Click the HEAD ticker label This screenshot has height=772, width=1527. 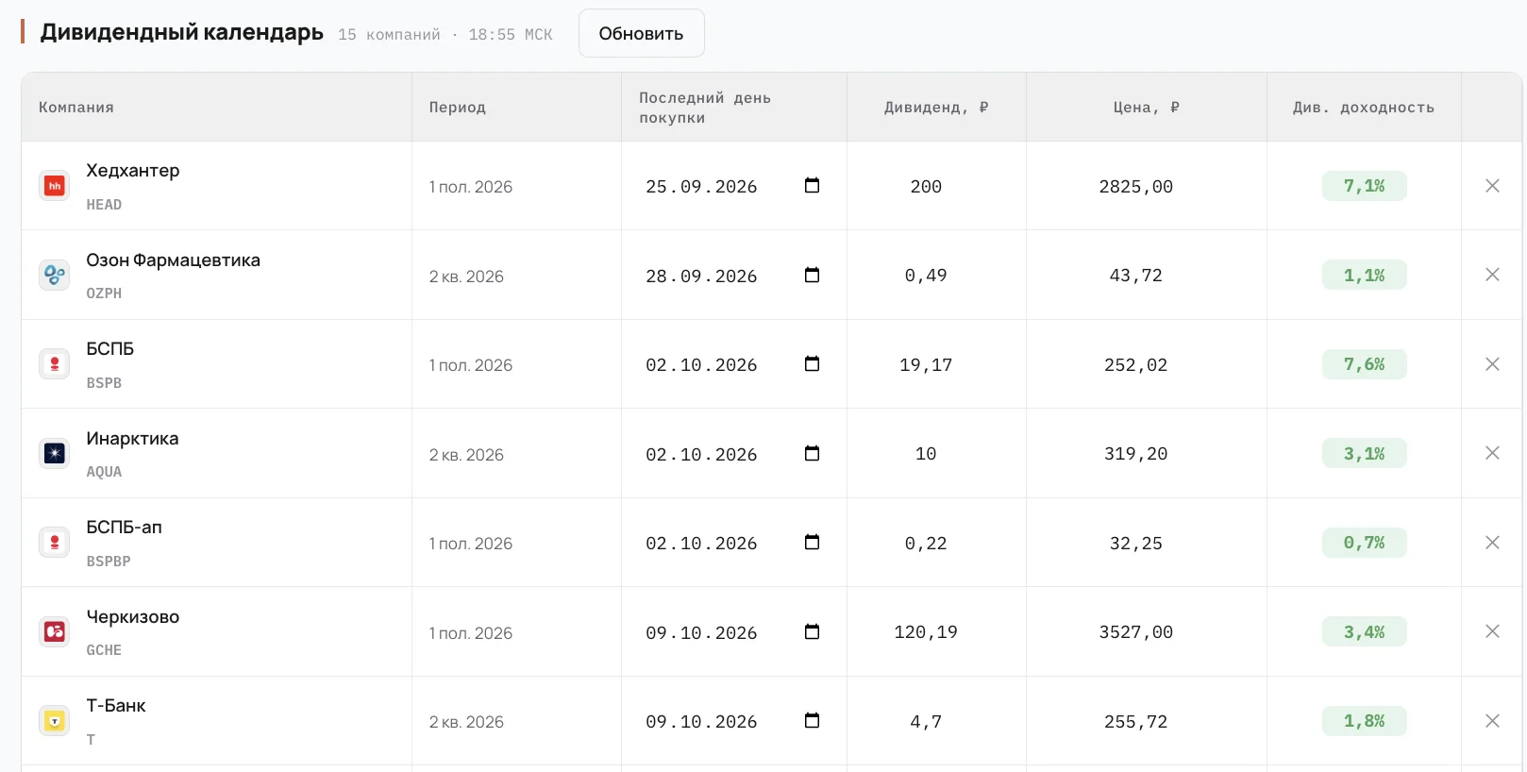[x=104, y=205]
